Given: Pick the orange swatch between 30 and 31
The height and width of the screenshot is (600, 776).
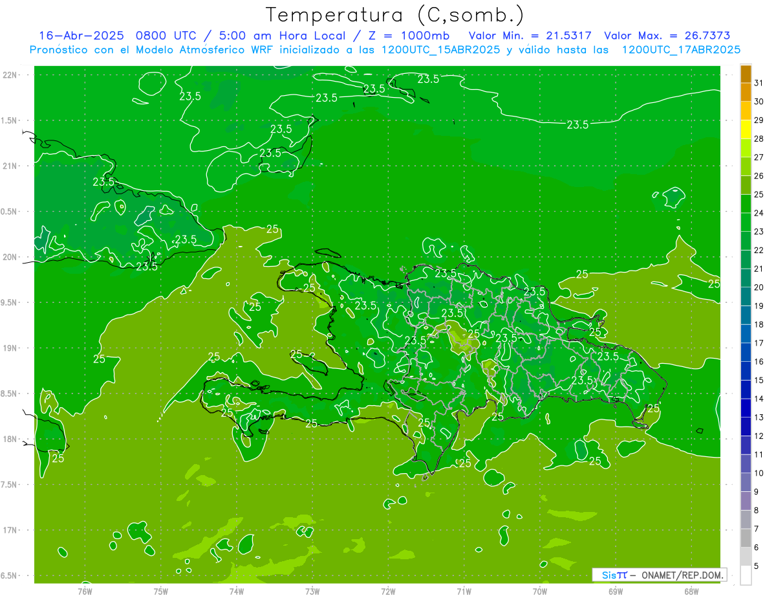Looking at the screenshot, I should click(x=746, y=91).
